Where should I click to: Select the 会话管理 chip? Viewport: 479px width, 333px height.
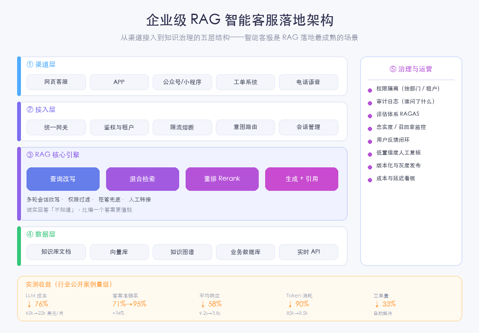click(x=308, y=127)
